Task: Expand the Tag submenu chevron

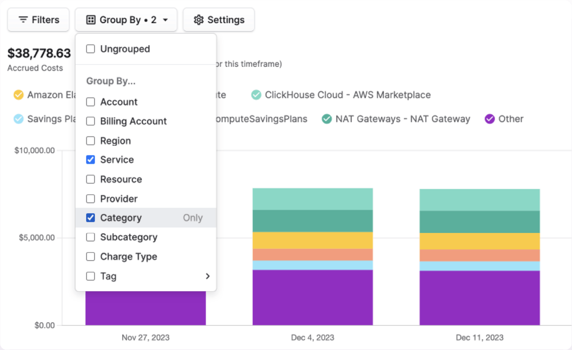Action: 207,276
